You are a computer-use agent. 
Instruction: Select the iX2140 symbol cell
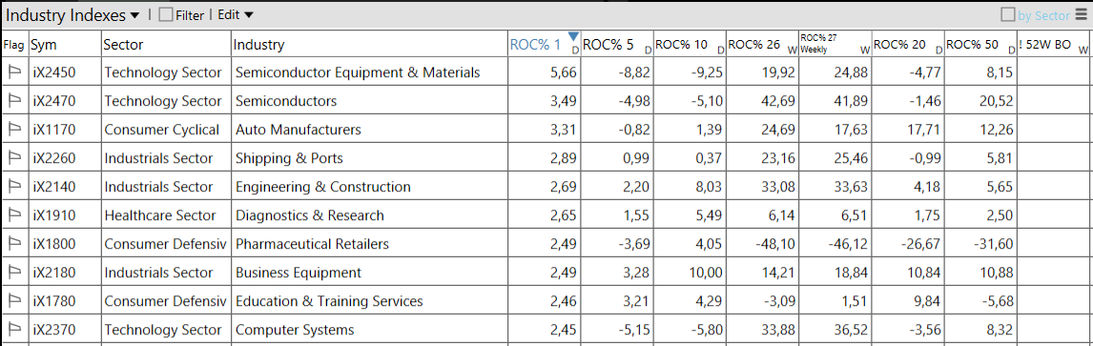66,187
